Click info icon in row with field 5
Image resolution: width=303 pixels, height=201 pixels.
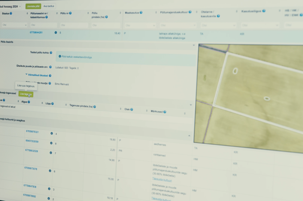point(56,33)
